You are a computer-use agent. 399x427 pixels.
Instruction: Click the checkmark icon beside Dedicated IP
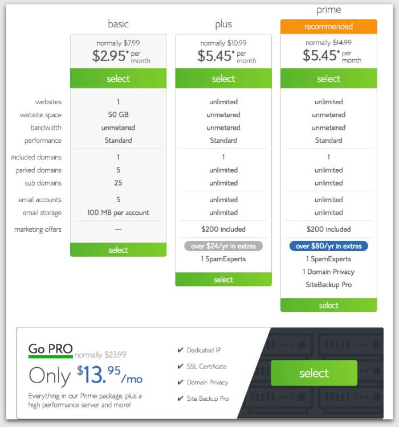point(180,350)
